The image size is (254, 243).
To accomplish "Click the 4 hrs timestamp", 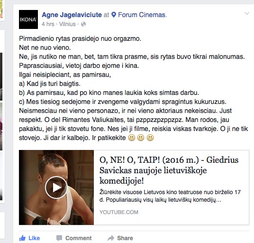I will (48, 24).
